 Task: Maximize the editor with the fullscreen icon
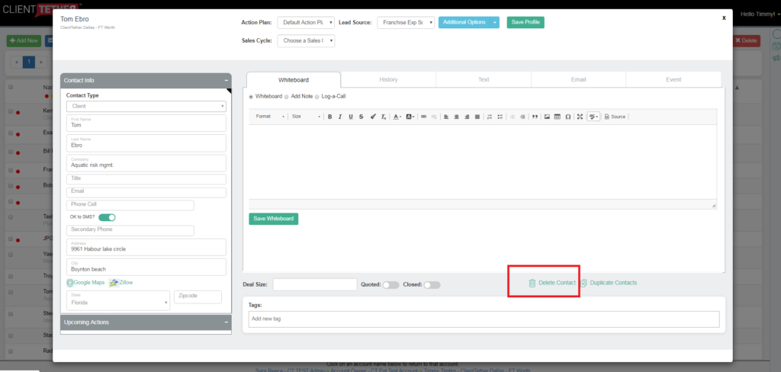click(x=580, y=117)
